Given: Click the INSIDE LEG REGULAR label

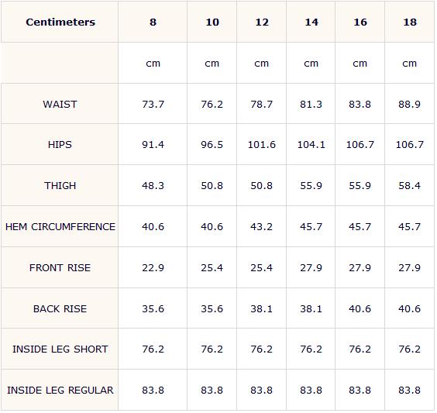Looking at the screenshot, I should click(x=60, y=391).
